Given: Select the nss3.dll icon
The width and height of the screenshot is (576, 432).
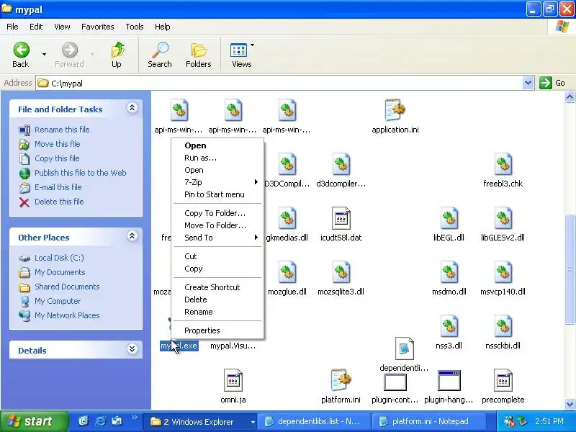Looking at the screenshot, I should (x=449, y=326).
